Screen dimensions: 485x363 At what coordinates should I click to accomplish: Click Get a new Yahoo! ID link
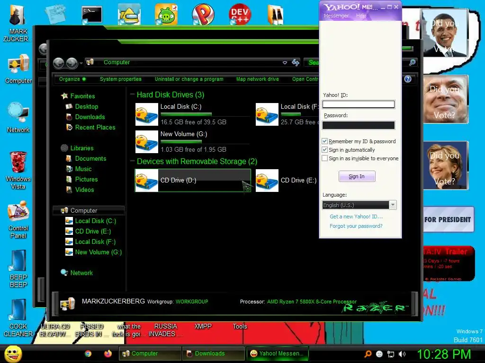tap(356, 216)
